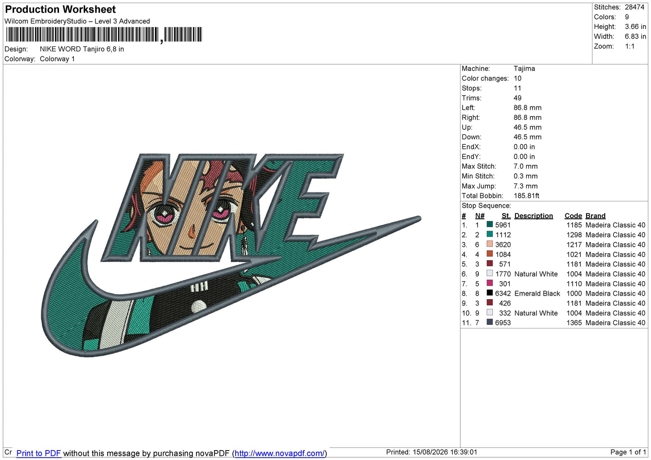This screenshot has height=460, width=651.
Task: Select the Max Stitch value 7.0 mm
Action: [525, 166]
